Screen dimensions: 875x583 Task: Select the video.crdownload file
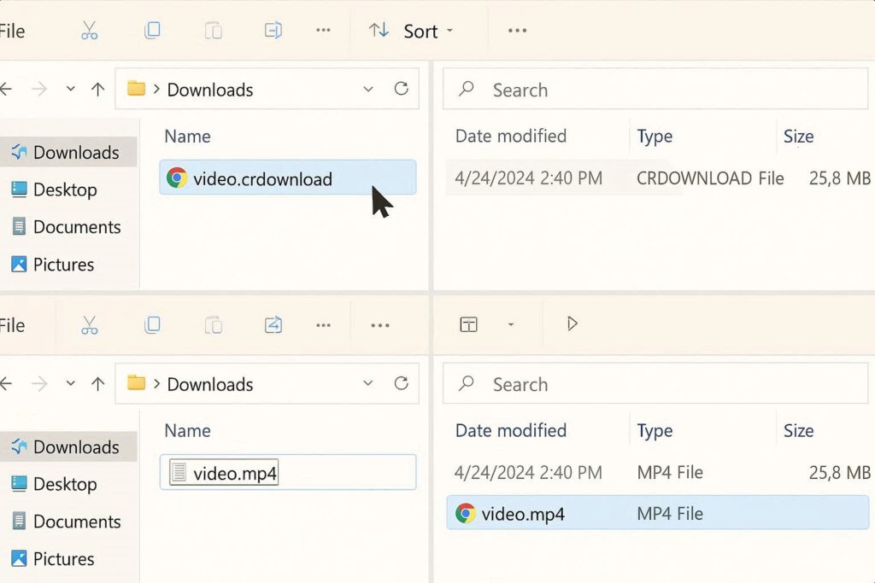(x=262, y=179)
